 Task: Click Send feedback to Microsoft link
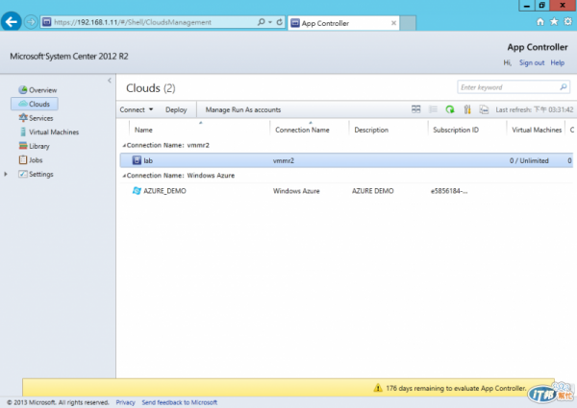180,402
